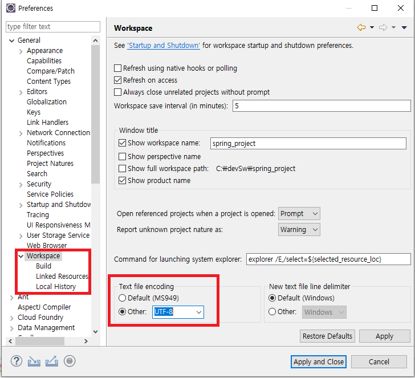Viewport: 415px width, 378px height.
Task: Expand the Security tree node
Action: click(21, 185)
